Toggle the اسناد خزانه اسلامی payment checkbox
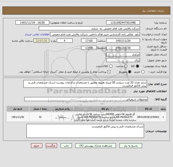This screenshot has width=173, height=167. 109,72
